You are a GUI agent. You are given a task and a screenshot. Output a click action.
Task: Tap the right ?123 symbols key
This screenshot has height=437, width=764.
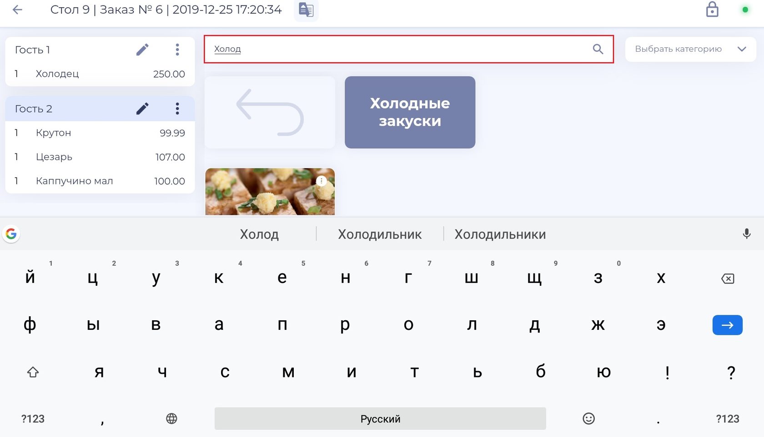pyautogui.click(x=728, y=419)
